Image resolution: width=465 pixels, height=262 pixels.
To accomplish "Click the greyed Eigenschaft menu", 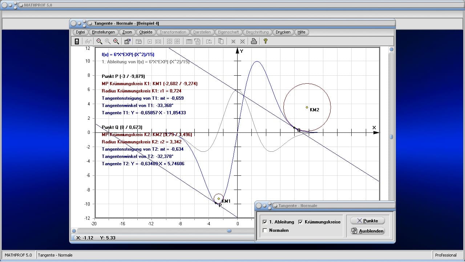I will (229, 32).
